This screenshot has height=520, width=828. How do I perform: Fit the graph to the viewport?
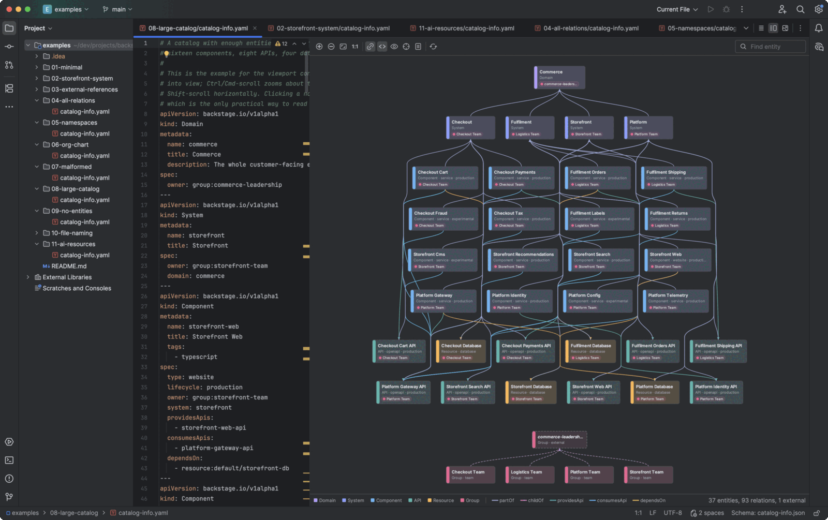[343, 47]
